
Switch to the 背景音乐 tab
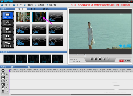pyautogui.click(x=46, y=9)
